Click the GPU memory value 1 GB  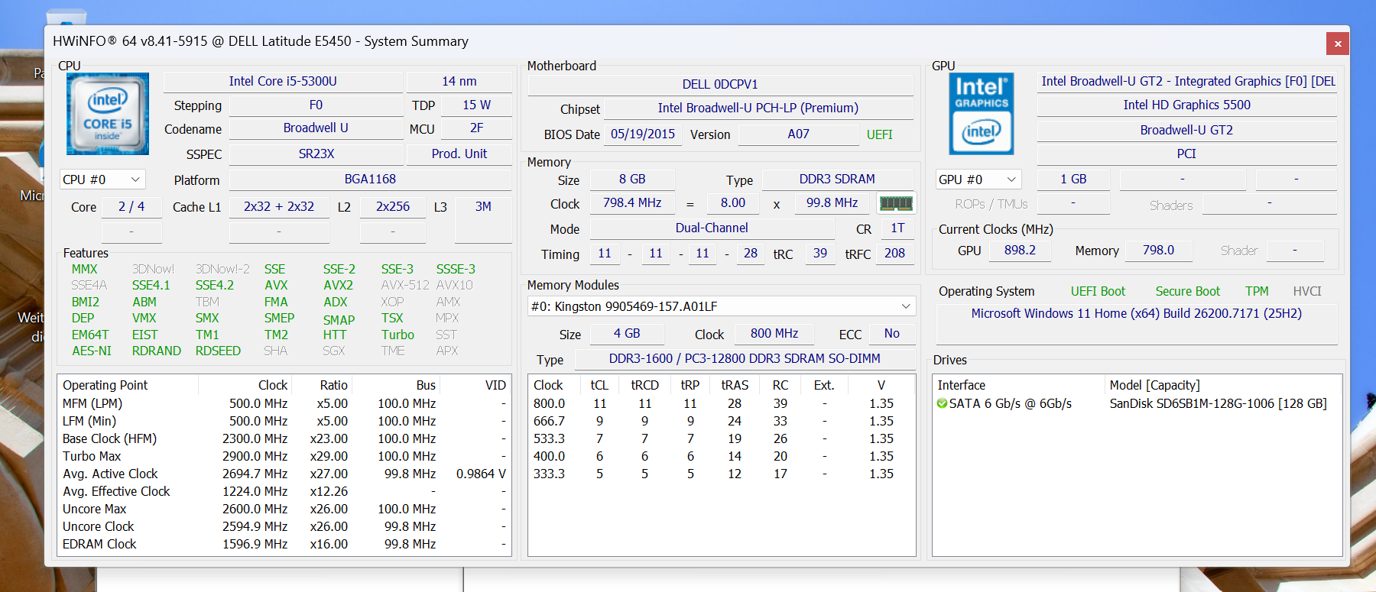pos(1073,180)
